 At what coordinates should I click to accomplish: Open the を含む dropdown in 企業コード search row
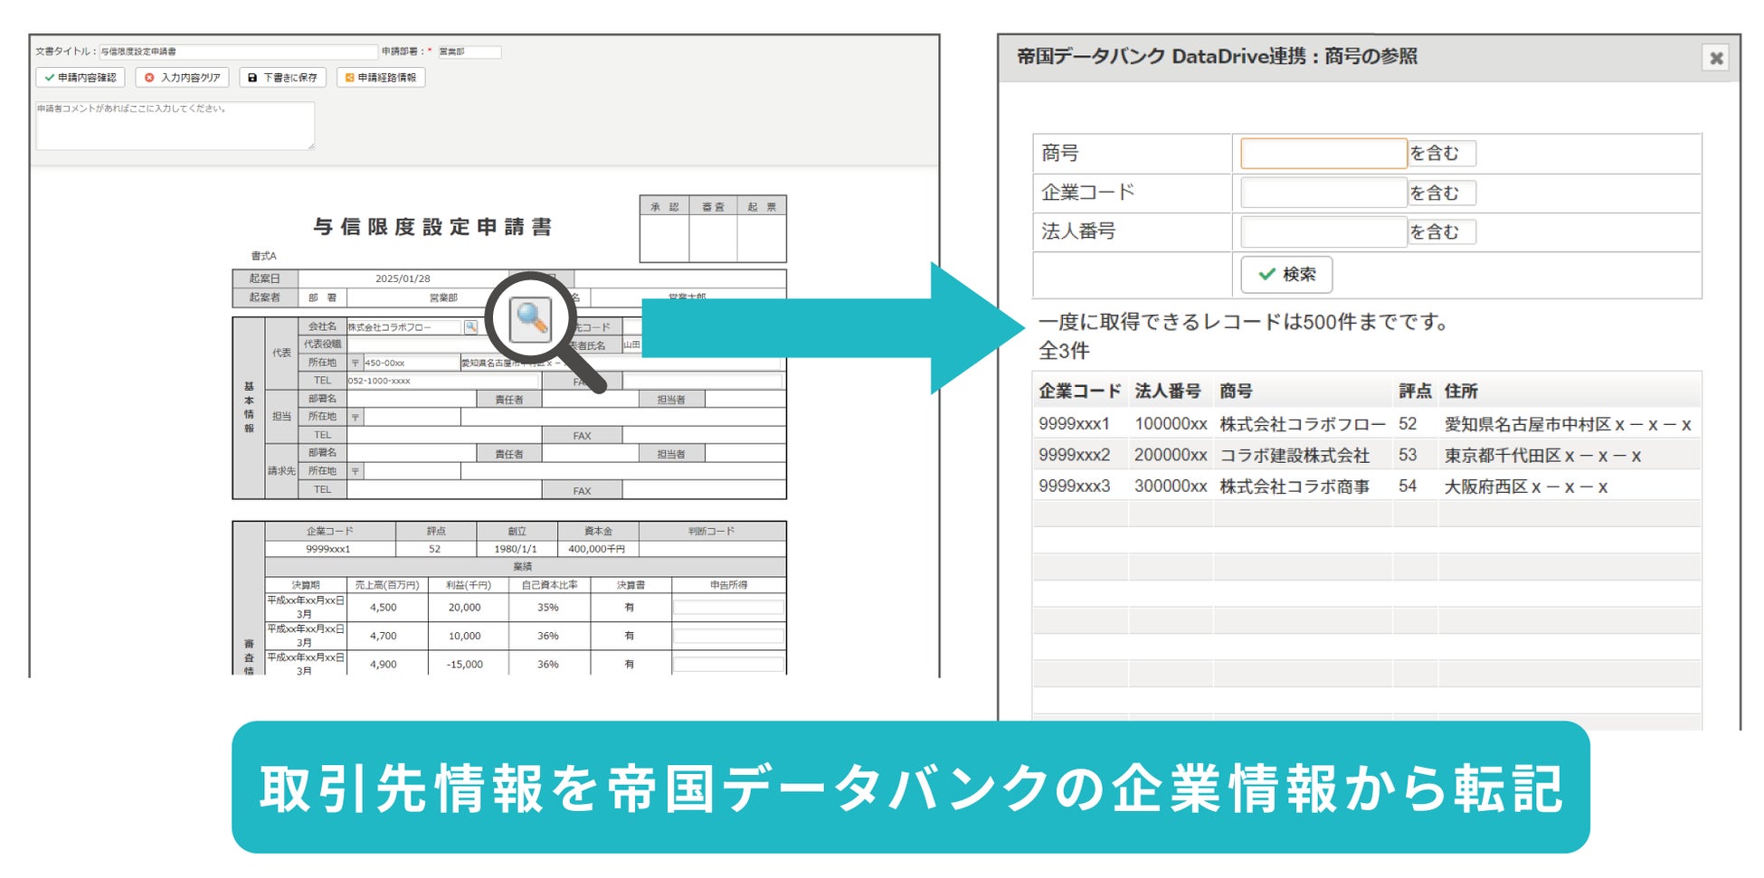click(x=1441, y=193)
